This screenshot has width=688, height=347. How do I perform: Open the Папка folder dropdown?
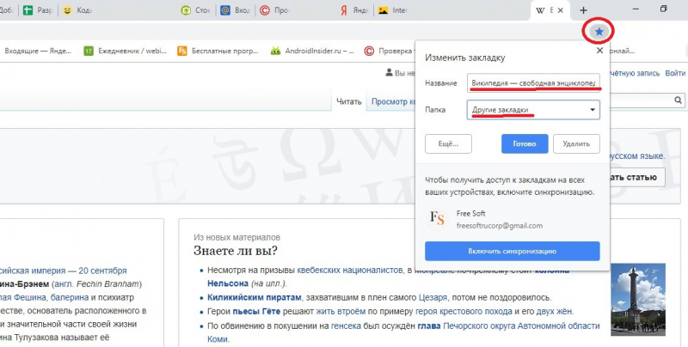coord(533,110)
